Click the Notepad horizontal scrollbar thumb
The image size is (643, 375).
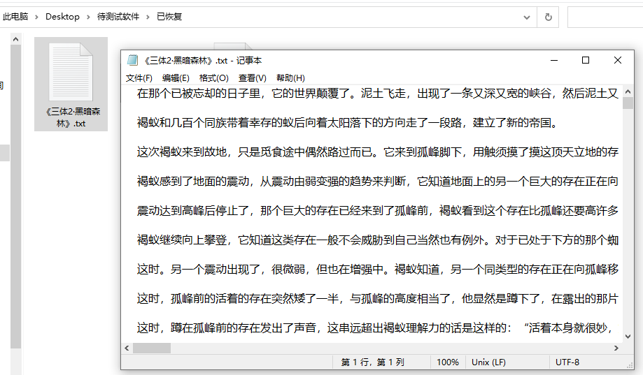[152, 348]
